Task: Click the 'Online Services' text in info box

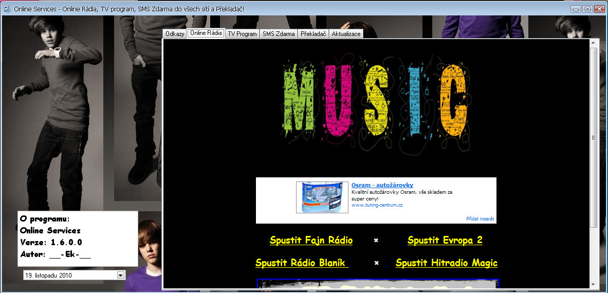Action: (50, 231)
